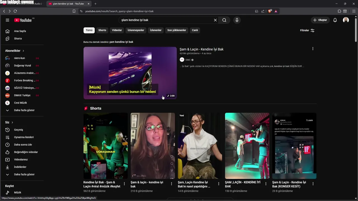Select the İzlenenler filter chip
Viewport: 358px width, 201px height.
156,30
